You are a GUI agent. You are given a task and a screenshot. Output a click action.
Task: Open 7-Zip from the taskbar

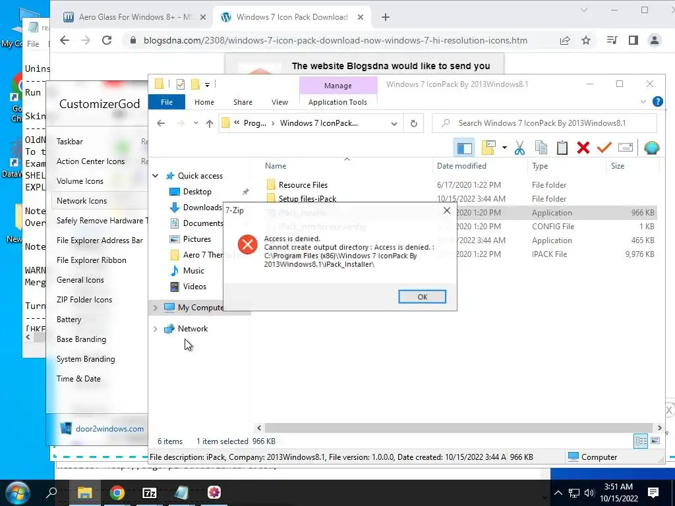click(149, 493)
